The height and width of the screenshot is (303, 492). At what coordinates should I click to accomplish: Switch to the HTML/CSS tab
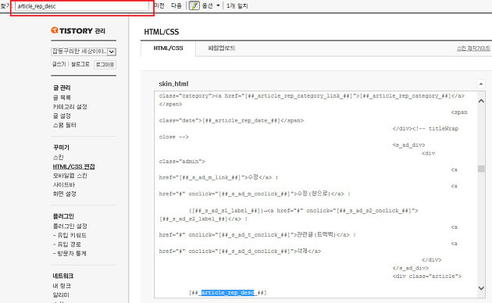[x=168, y=48]
